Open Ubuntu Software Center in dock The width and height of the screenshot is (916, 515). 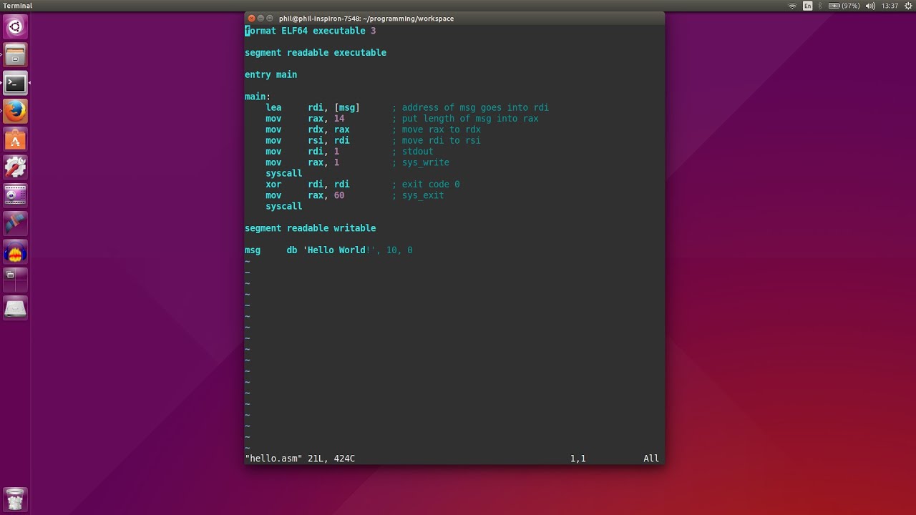(15, 139)
